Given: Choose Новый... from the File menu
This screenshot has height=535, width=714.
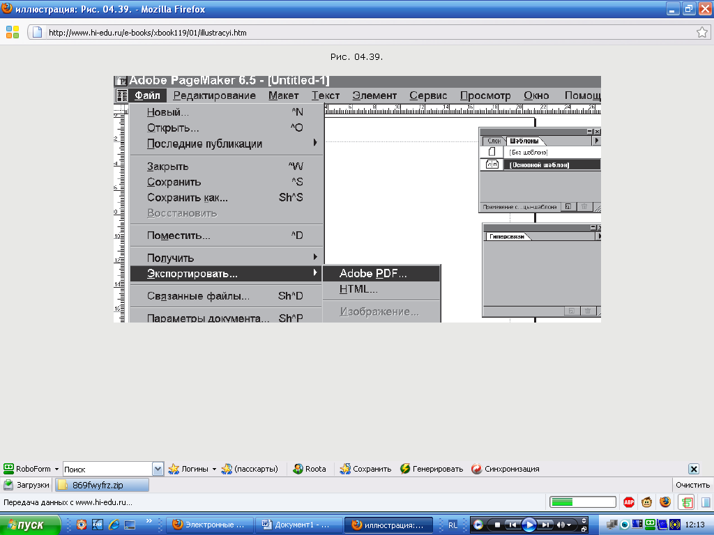Looking at the screenshot, I should point(227,112).
